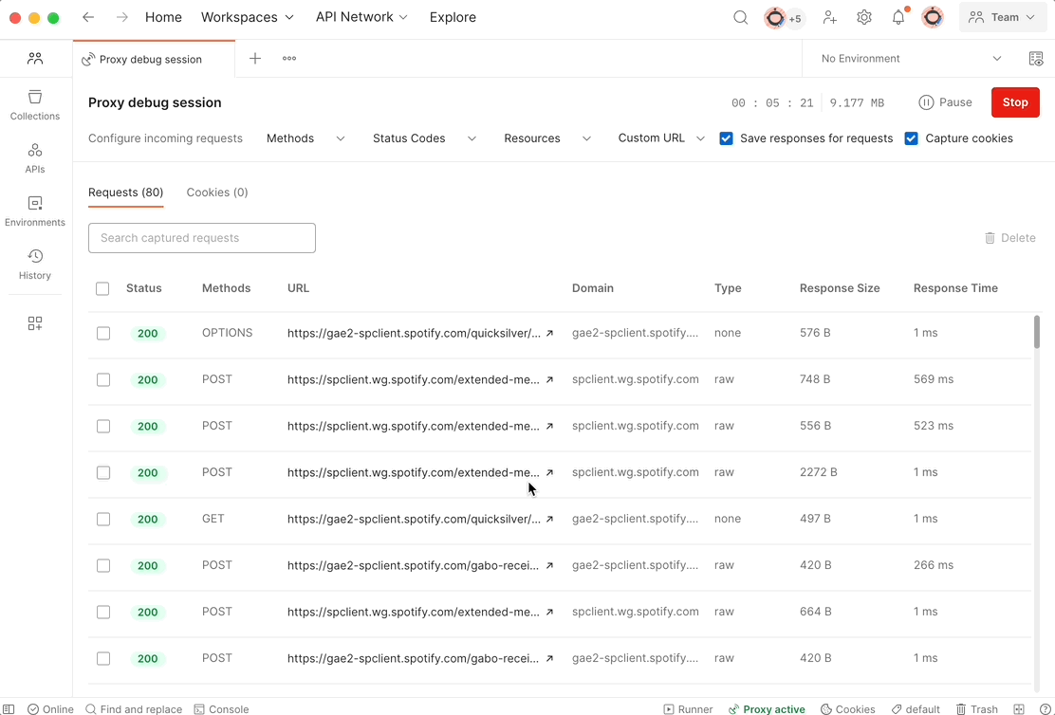Open the Console from the status bar
1055x715 pixels.
point(221,708)
